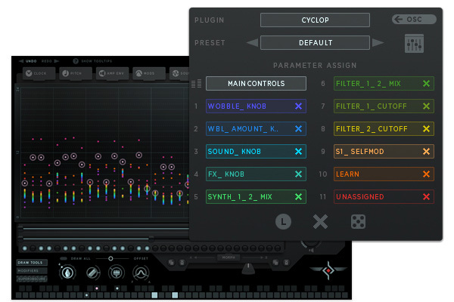Remove the FILTER_2_CUTOFF assignment X
This screenshot has height=302, width=454.
tap(426, 129)
